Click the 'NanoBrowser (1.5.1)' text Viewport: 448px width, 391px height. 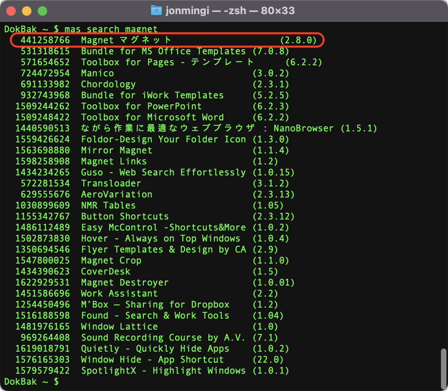[325, 128]
